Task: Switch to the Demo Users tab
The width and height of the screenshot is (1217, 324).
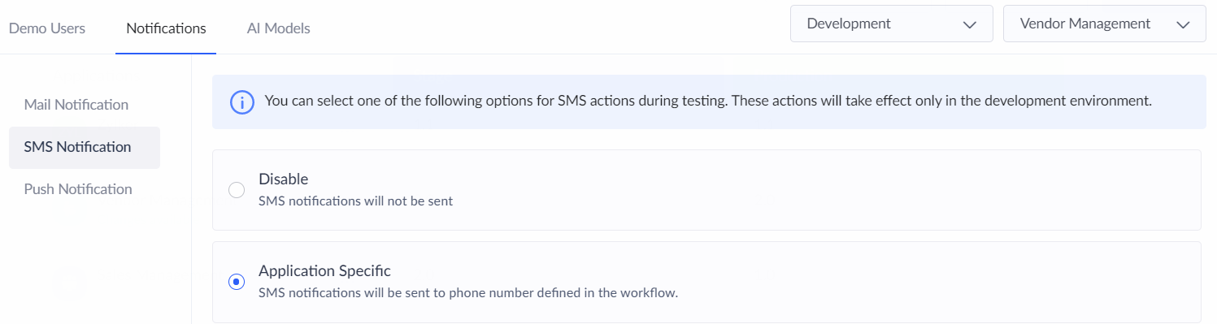Action: (x=47, y=28)
